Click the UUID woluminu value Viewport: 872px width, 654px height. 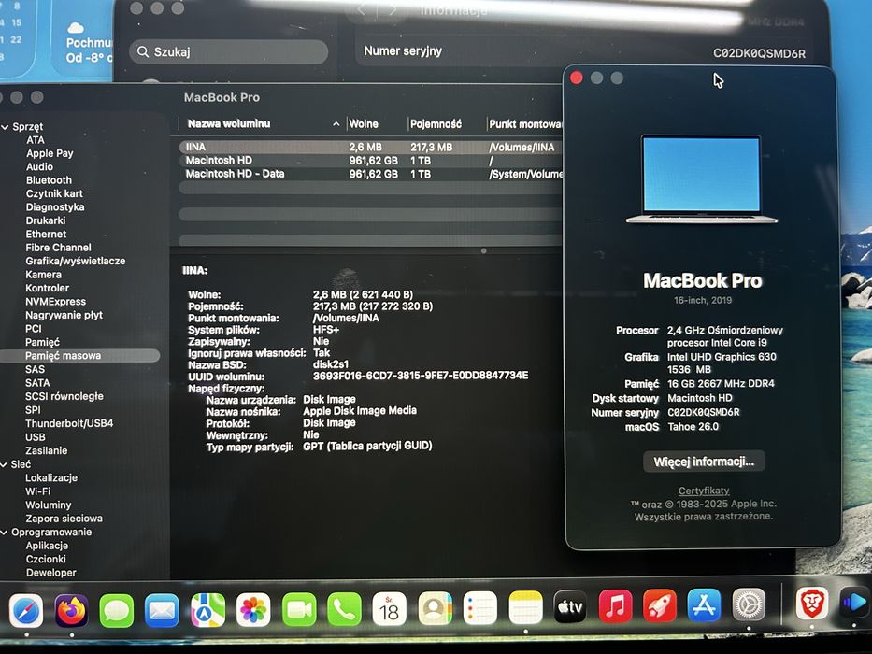(x=421, y=376)
